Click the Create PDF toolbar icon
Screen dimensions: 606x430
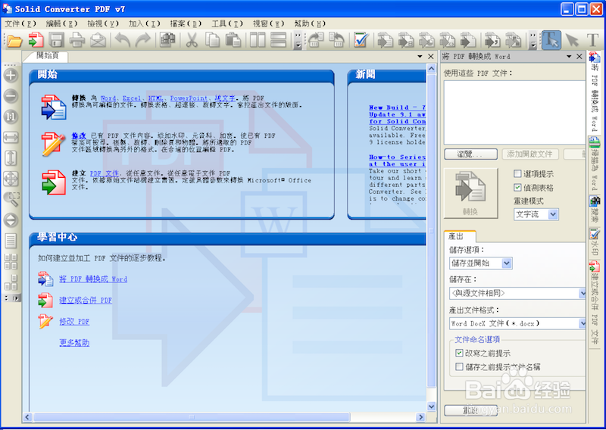[x=36, y=40]
